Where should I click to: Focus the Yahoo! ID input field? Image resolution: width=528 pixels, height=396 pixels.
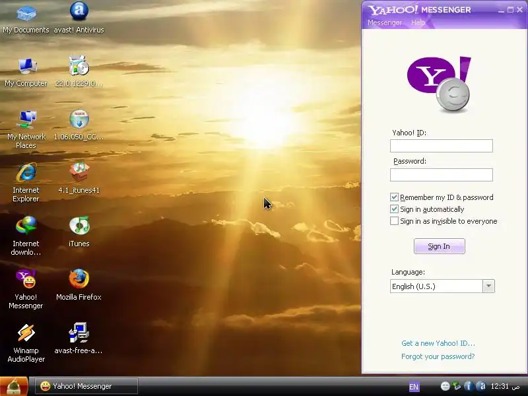441,146
